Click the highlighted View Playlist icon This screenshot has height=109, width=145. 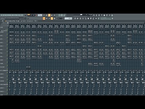pyautogui.click(x=44, y=18)
